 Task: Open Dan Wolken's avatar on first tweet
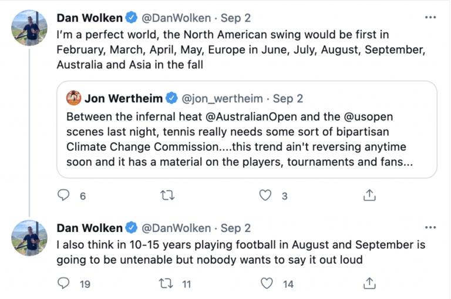pyautogui.click(x=29, y=27)
